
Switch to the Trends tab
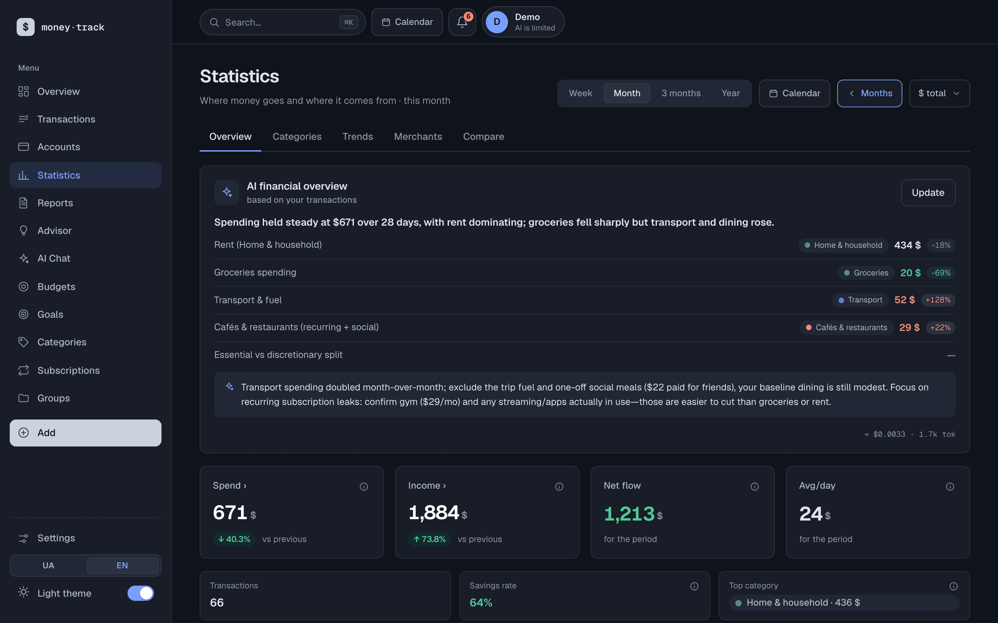tap(358, 136)
